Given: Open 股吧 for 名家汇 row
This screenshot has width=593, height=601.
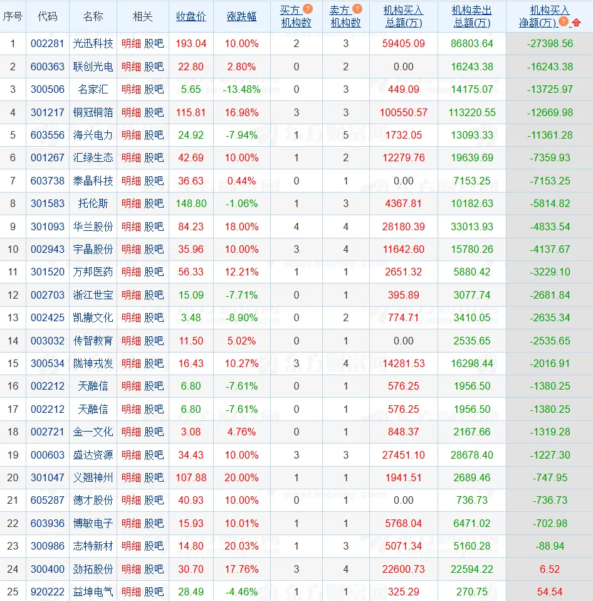Looking at the screenshot, I should coord(154,89).
